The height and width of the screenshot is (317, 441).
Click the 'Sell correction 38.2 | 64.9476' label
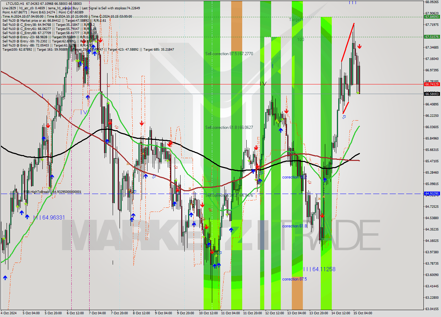click(x=229, y=195)
